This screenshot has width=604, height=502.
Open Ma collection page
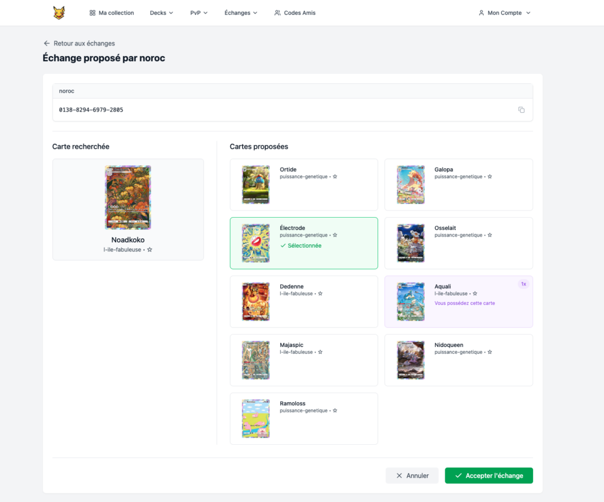coord(111,13)
